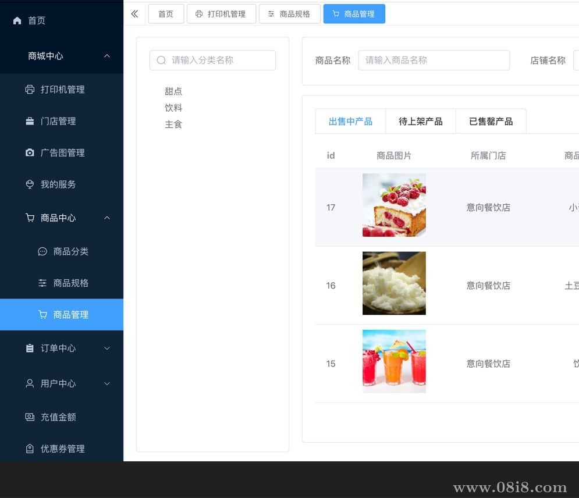
Task: Select the 打印机管理 tab at top
Action: click(221, 13)
